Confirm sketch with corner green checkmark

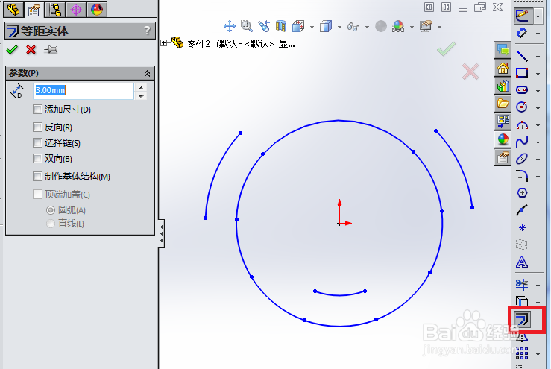click(x=447, y=49)
